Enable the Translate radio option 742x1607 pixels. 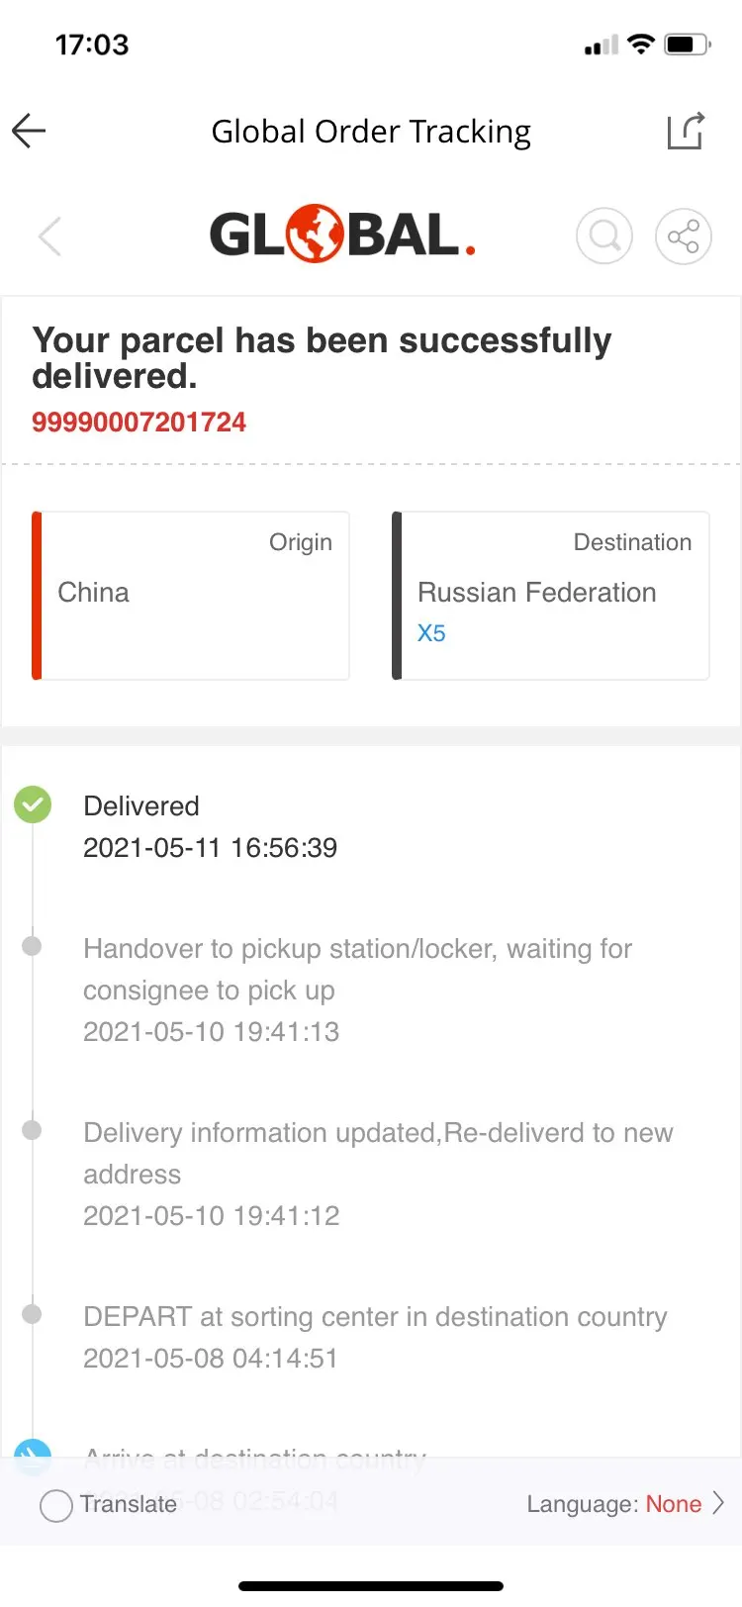55,1505
